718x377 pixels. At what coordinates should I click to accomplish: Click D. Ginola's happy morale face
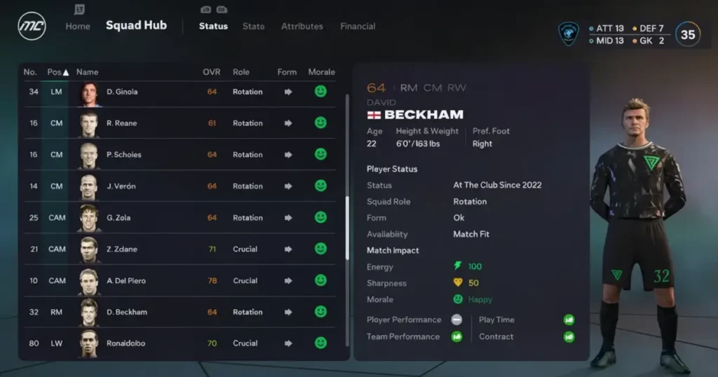[x=320, y=91]
